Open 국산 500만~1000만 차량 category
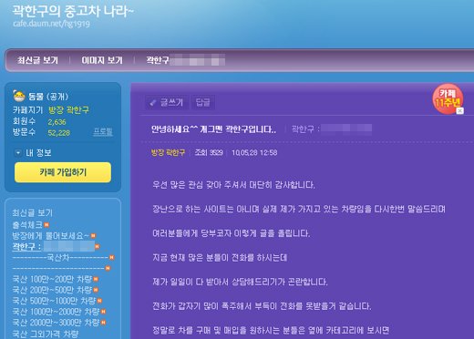The height and width of the screenshot is (339, 474). (54, 301)
